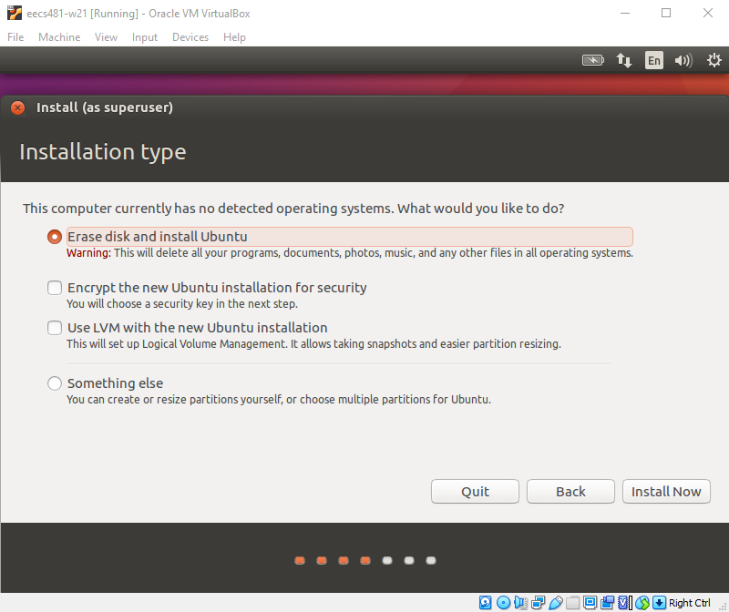
Task: Open the File menu
Action: tap(15, 37)
